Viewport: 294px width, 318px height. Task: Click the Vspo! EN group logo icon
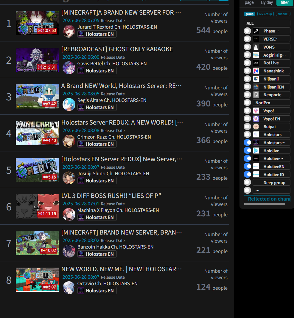tap(256, 119)
